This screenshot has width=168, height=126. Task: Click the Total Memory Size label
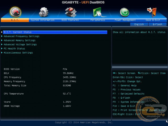pos(15,86)
